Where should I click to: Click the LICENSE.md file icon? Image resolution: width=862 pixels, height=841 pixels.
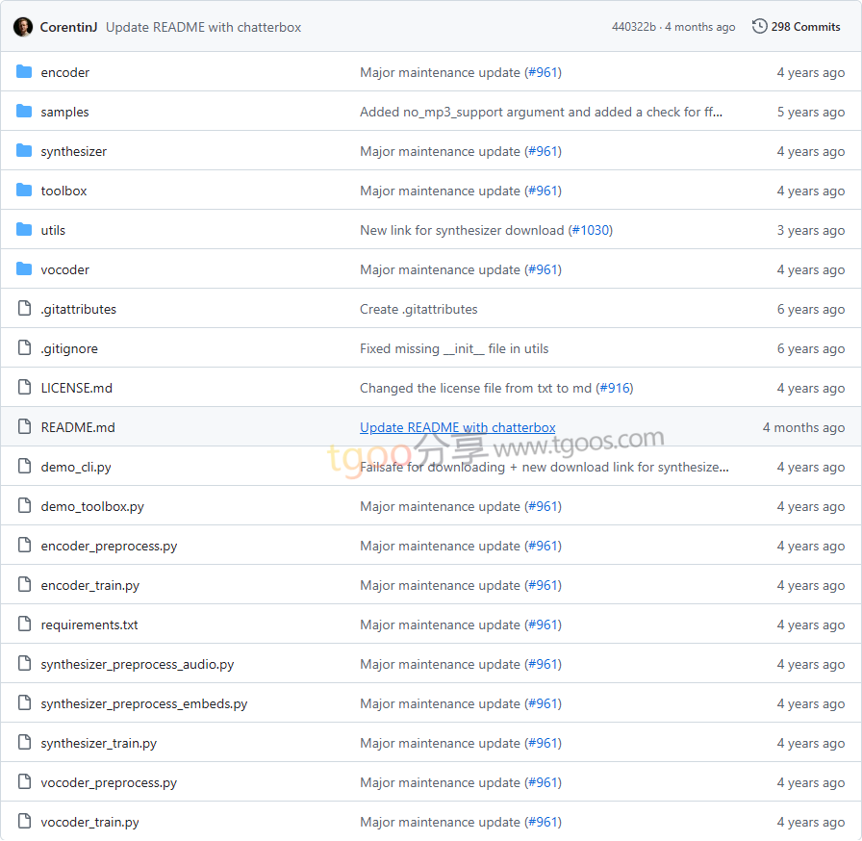tap(24, 388)
